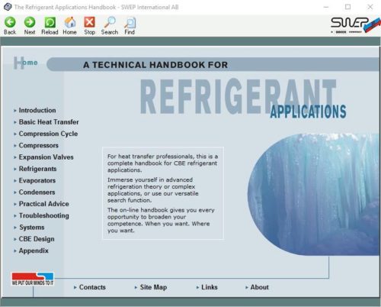Click the green Next arrow icon

pyautogui.click(x=30, y=22)
